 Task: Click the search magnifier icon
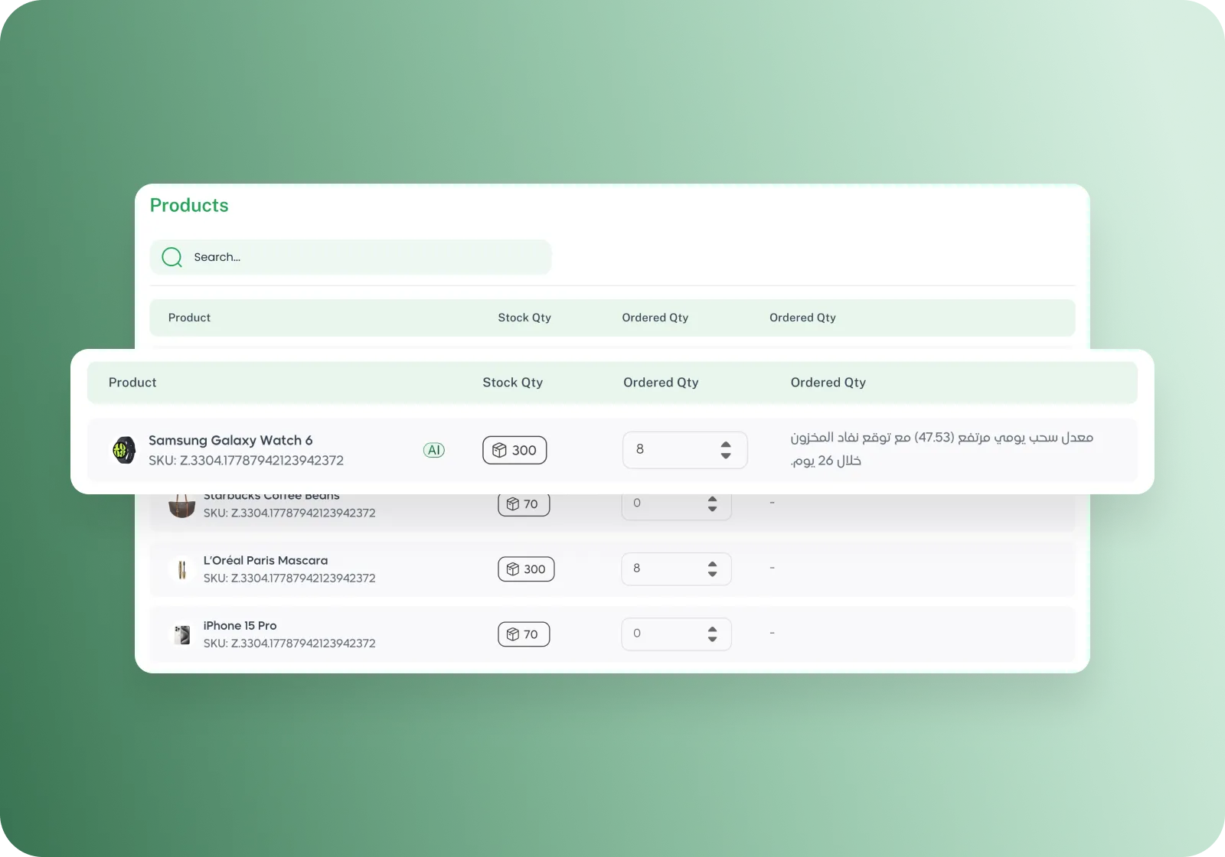click(172, 257)
